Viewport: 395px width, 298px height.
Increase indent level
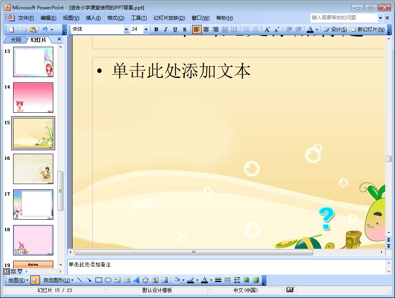coord(298,30)
